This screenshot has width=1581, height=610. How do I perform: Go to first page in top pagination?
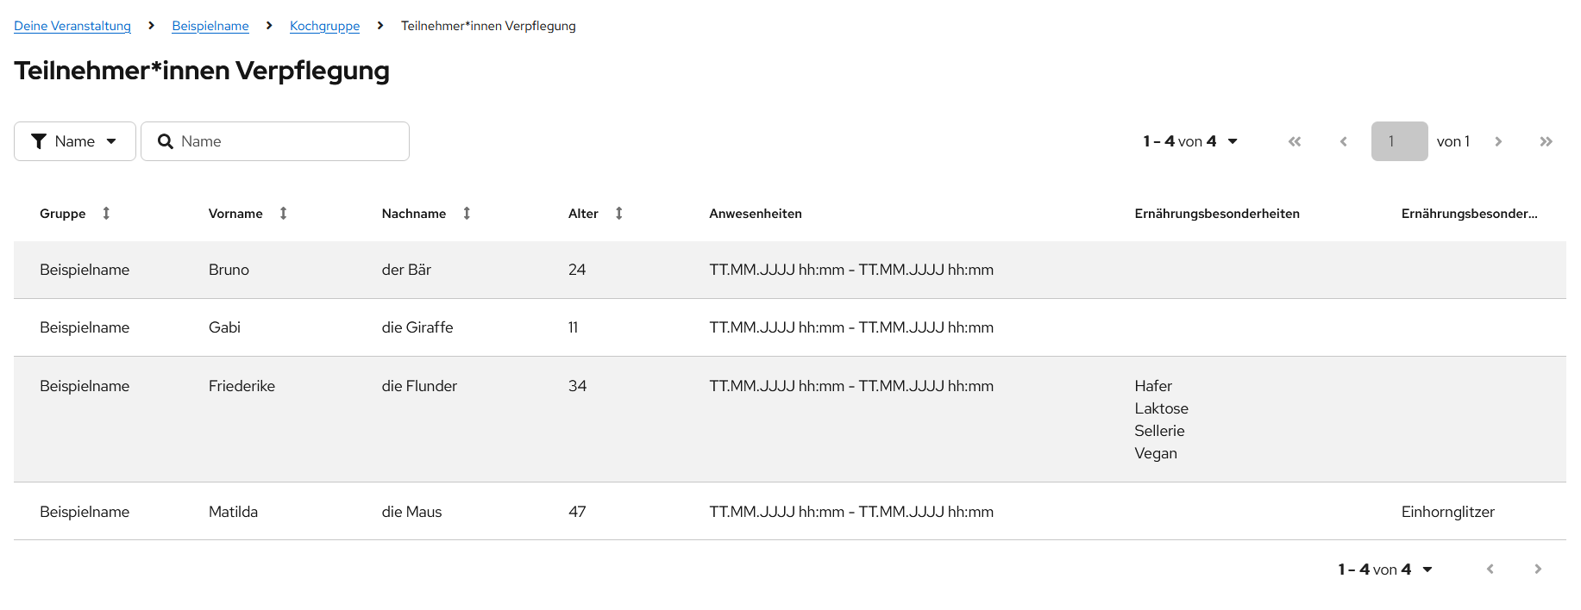pos(1295,141)
